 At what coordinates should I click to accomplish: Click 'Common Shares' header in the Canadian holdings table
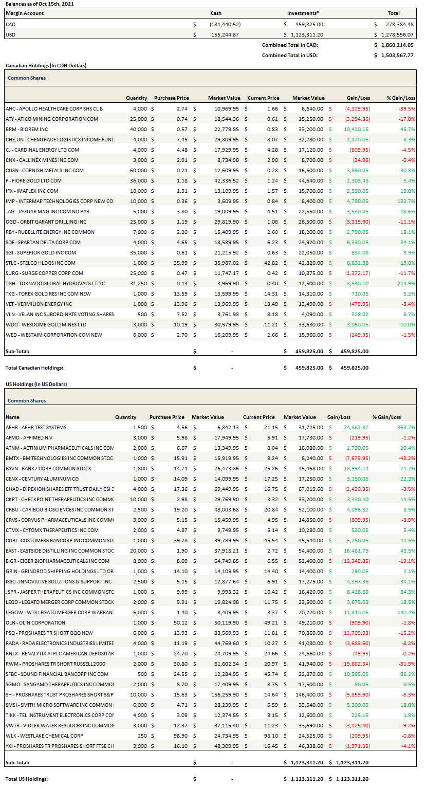pyautogui.click(x=27, y=78)
